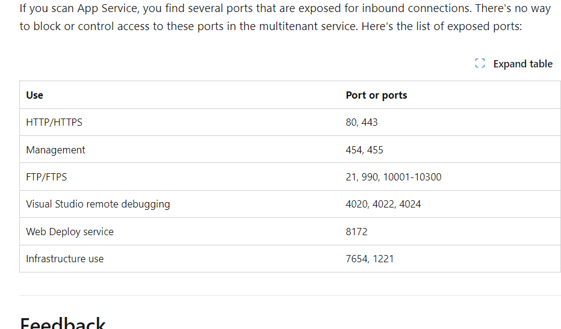The height and width of the screenshot is (329, 561).
Task: Select the Use column header
Action: [x=34, y=95]
